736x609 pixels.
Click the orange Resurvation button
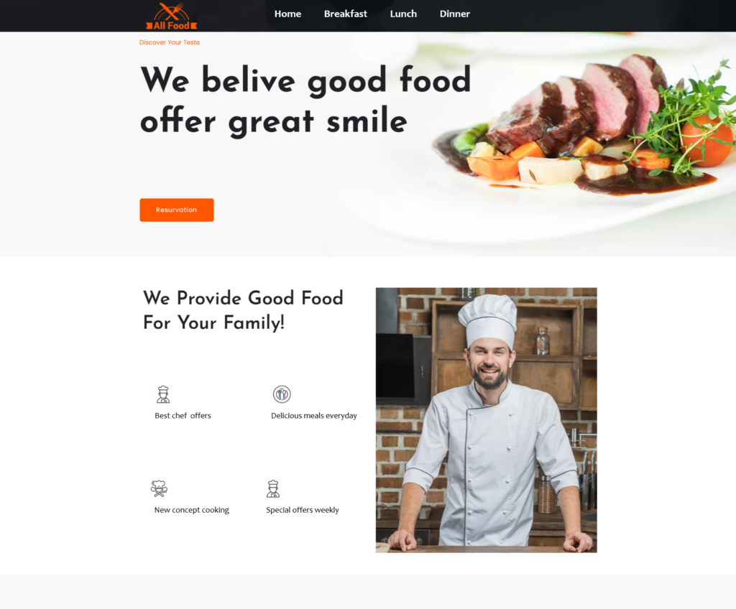pos(177,210)
